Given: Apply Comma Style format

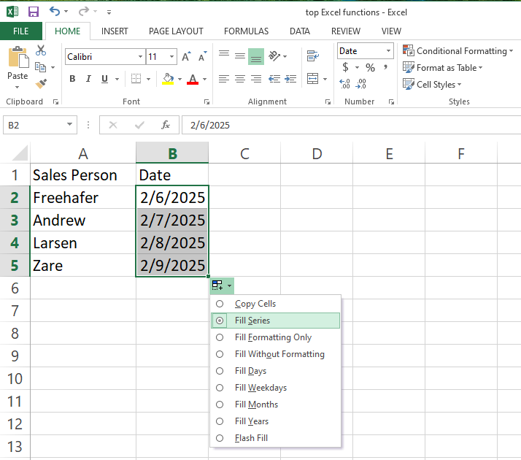Looking at the screenshot, I should pos(385,67).
